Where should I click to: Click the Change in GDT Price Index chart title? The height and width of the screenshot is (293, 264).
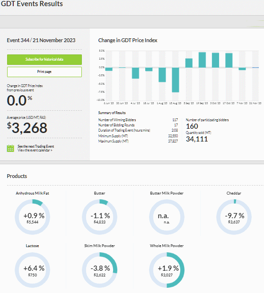[x=128, y=40]
